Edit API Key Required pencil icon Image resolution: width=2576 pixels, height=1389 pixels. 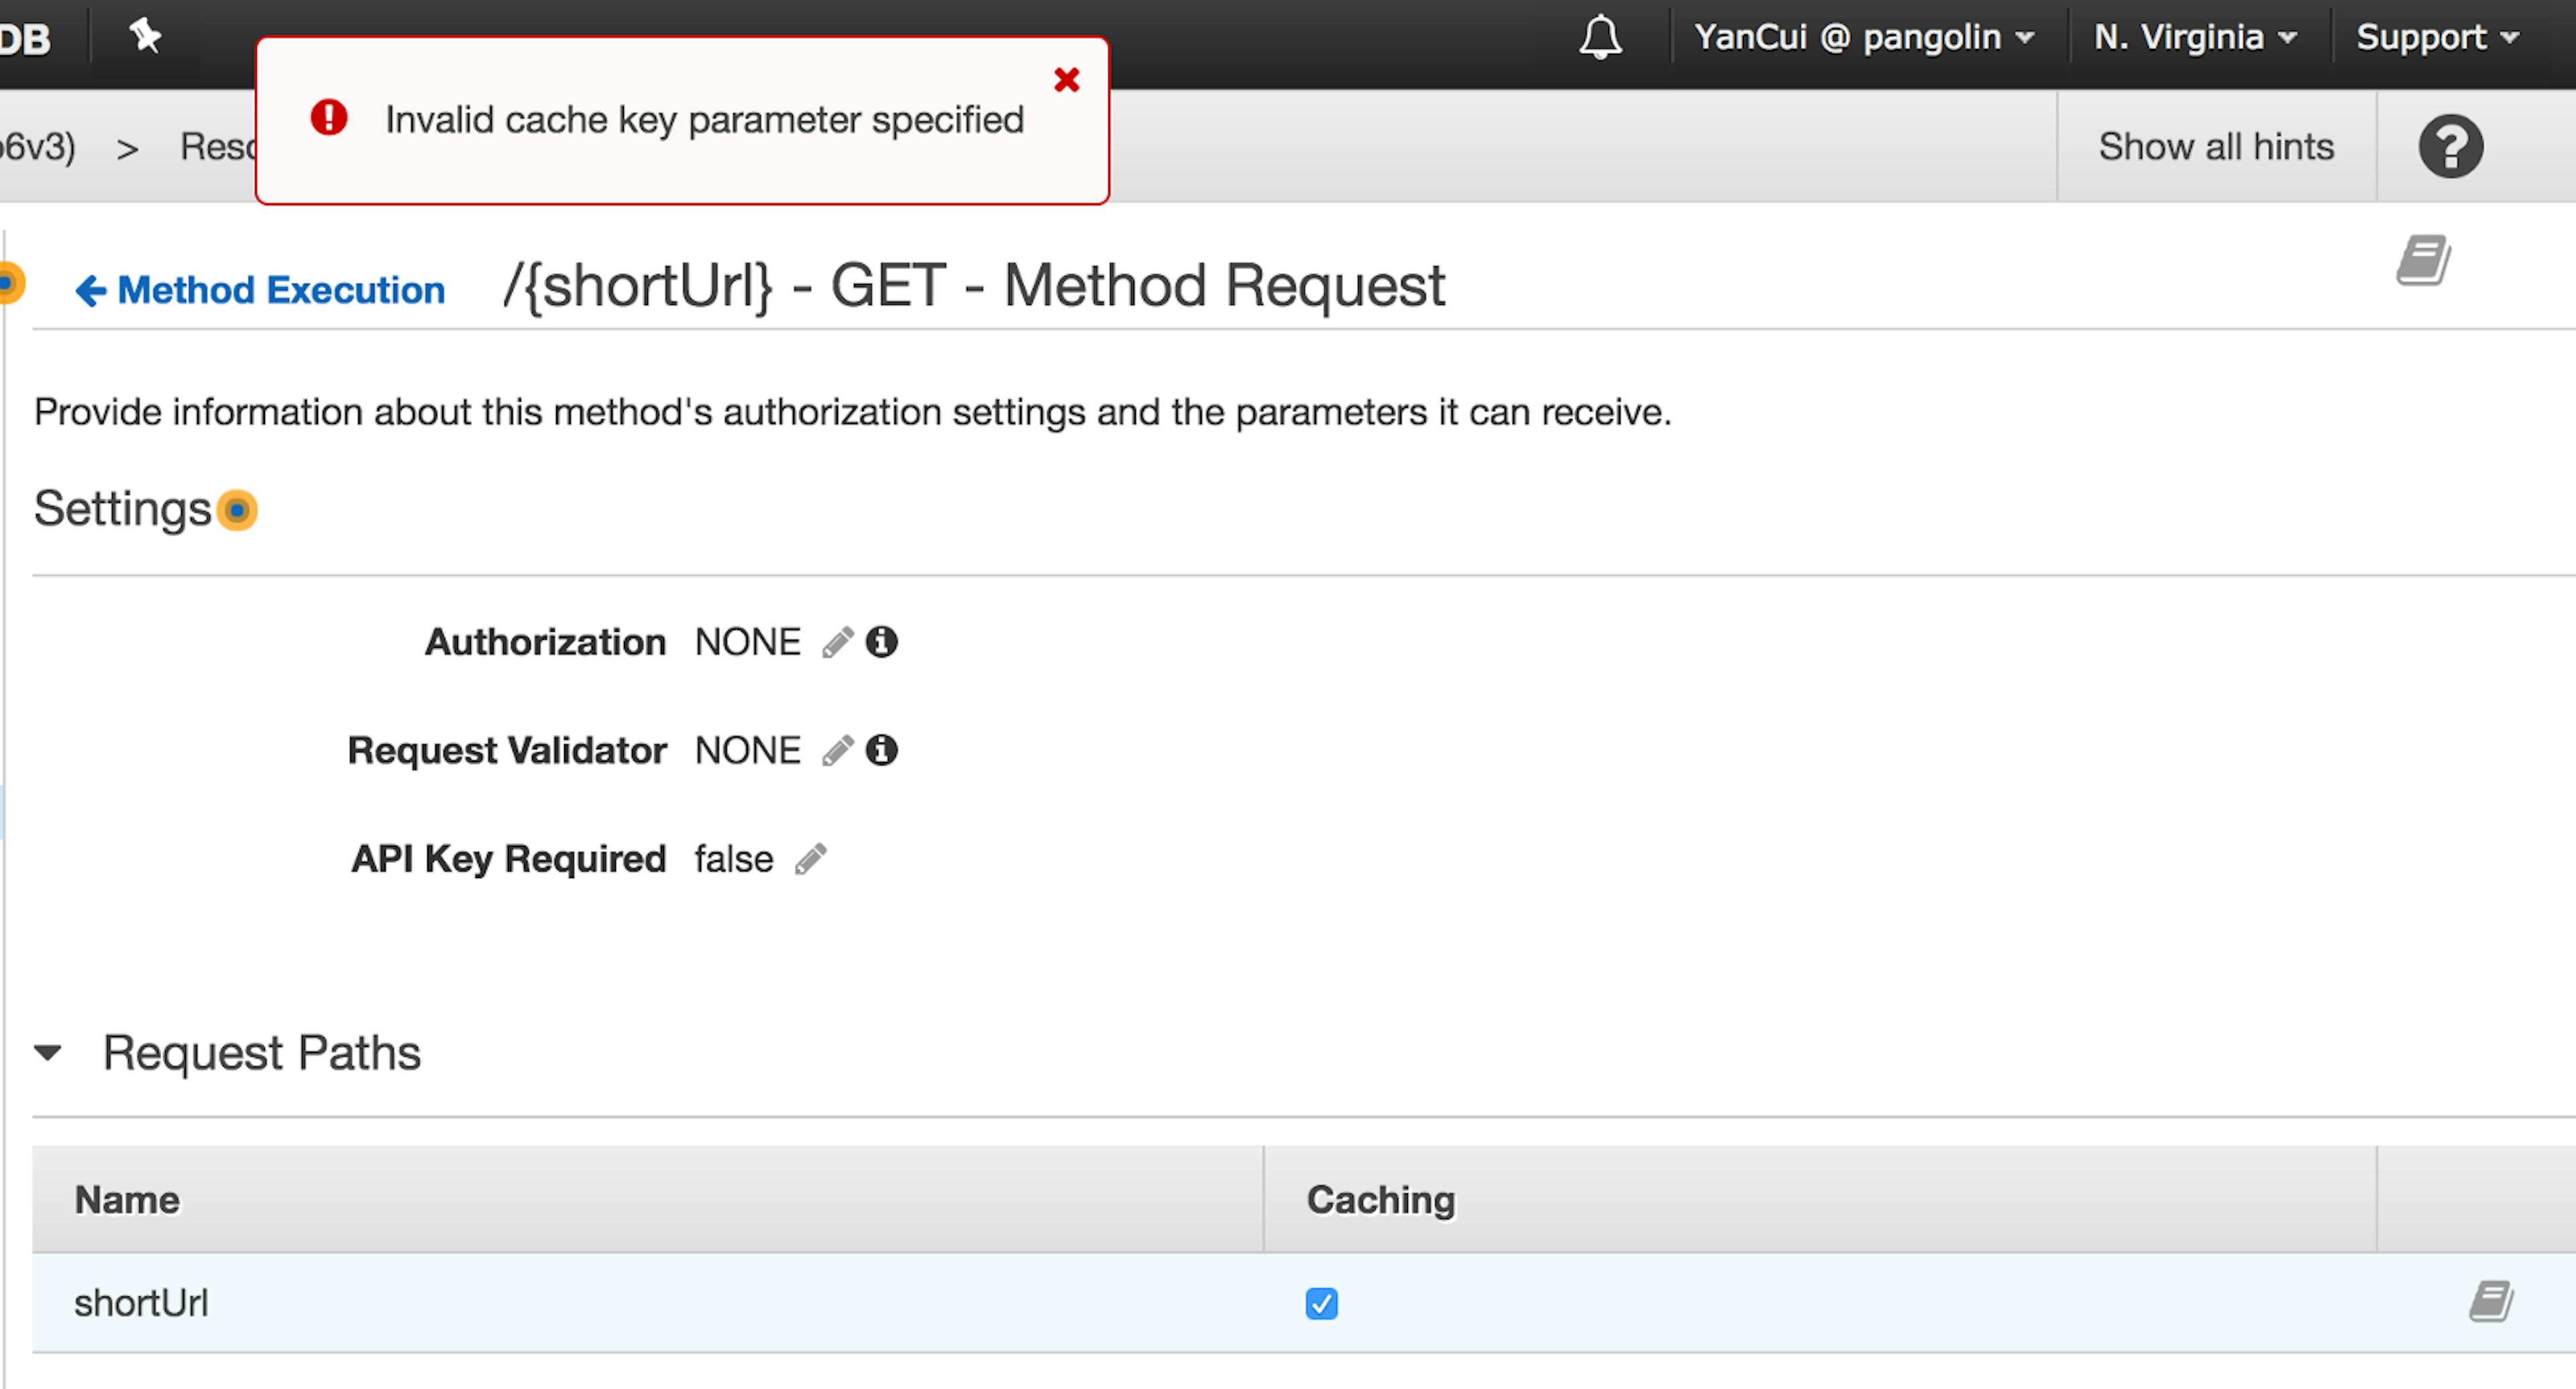click(x=811, y=859)
